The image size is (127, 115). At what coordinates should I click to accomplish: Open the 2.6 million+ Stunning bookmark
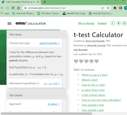[49, 13]
